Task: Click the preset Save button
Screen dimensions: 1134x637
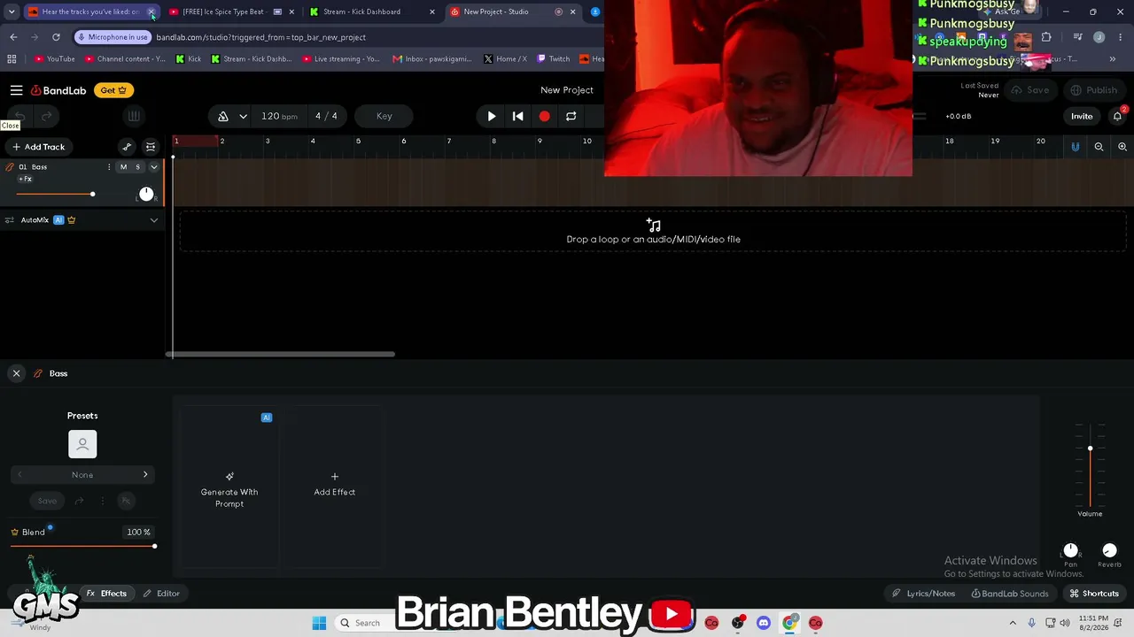Action: click(47, 501)
